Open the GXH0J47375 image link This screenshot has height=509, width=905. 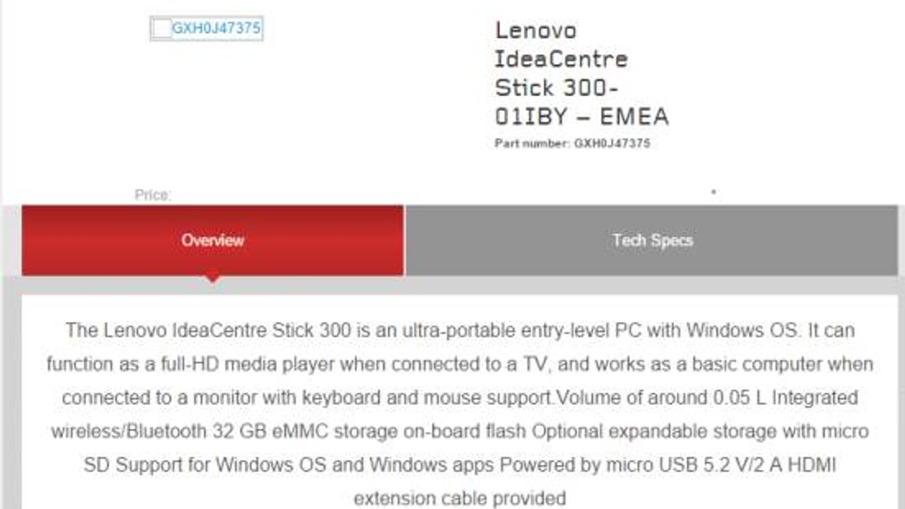pyautogui.click(x=216, y=28)
